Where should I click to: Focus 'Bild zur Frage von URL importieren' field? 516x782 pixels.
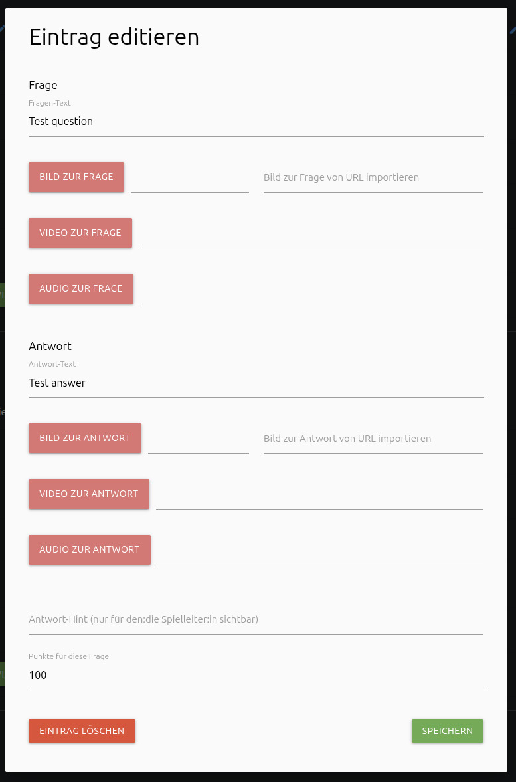(x=373, y=178)
